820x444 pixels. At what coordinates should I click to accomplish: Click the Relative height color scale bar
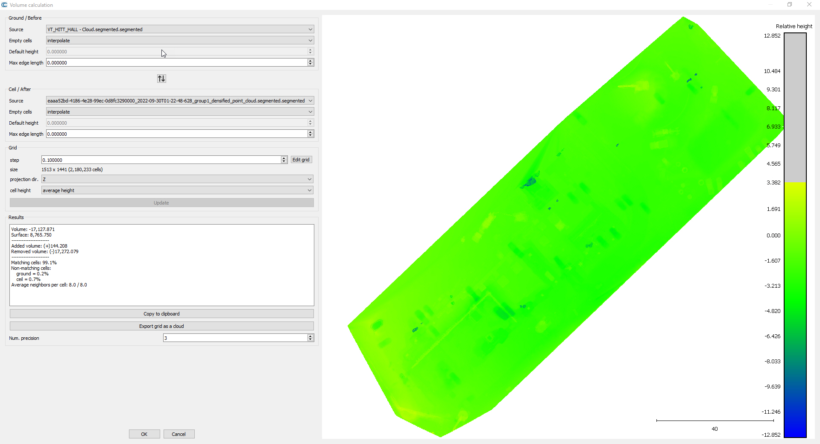[x=795, y=235]
